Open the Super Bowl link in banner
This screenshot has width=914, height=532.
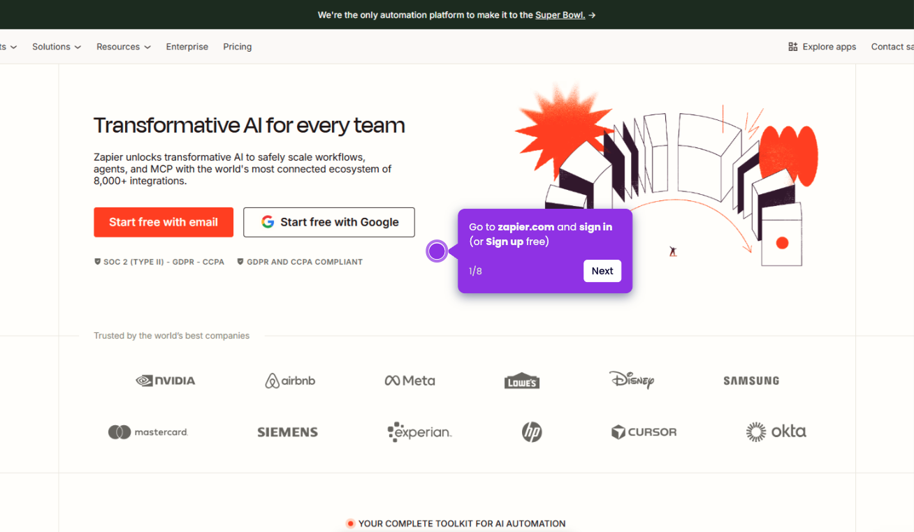click(560, 15)
